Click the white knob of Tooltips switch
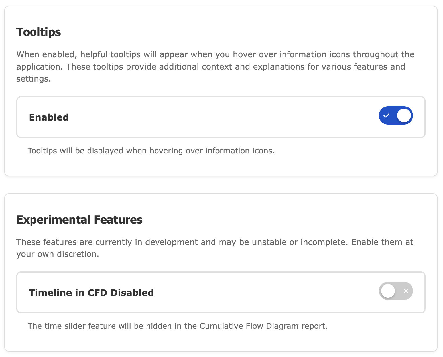Image resolution: width=443 pixels, height=357 pixels. (x=404, y=116)
